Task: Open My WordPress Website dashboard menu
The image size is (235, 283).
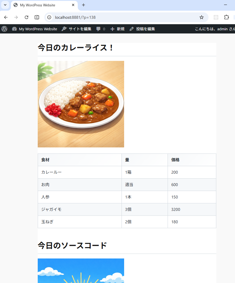Action: 35,29
